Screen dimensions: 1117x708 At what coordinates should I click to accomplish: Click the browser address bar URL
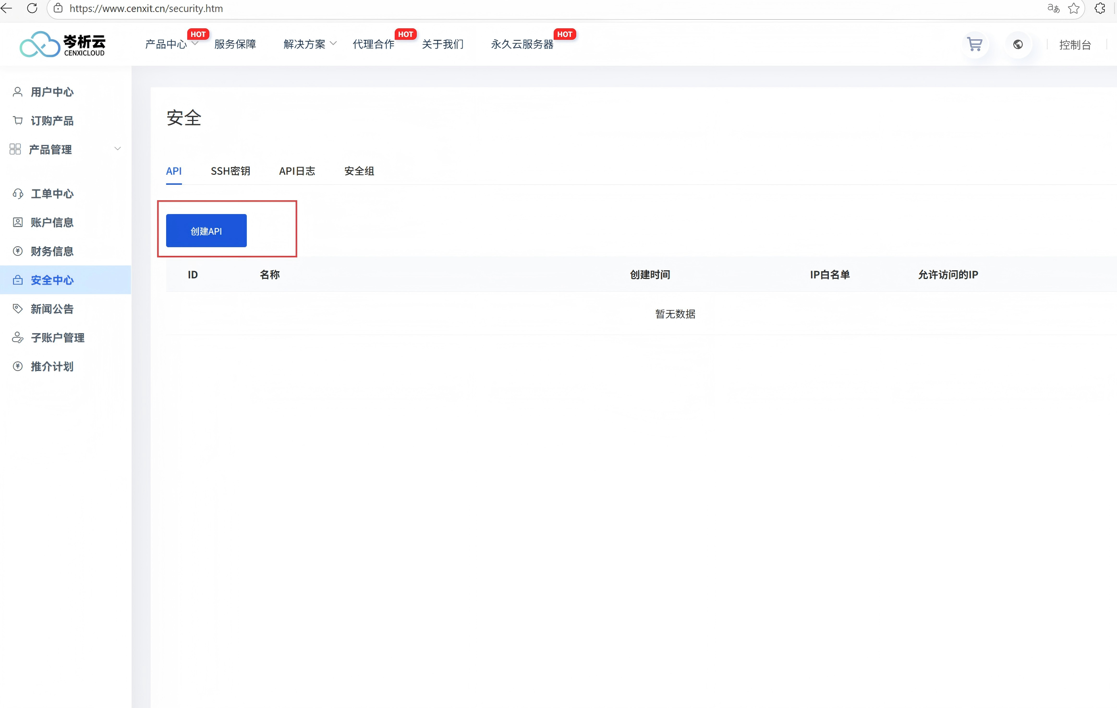click(146, 8)
